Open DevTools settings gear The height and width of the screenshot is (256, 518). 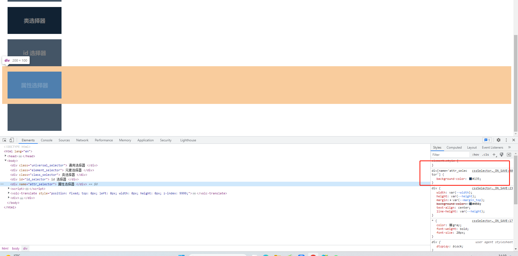[499, 140]
